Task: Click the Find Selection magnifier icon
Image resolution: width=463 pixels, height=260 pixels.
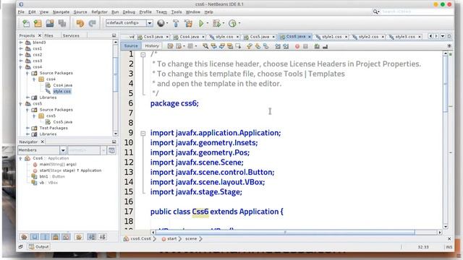Action: (x=205, y=46)
